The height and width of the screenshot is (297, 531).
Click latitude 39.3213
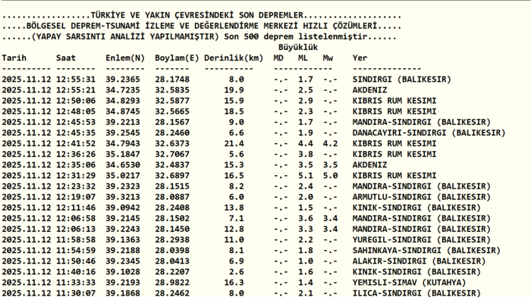[x=123, y=197]
